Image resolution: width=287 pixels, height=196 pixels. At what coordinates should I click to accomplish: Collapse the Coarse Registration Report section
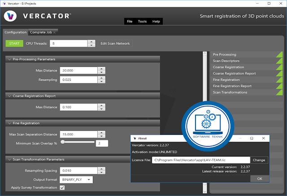pos(9,96)
